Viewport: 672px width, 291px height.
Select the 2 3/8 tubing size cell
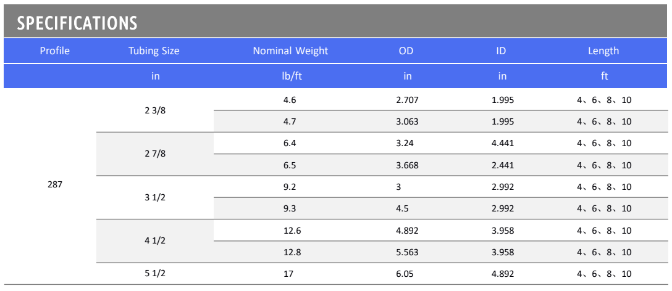pyautogui.click(x=154, y=110)
